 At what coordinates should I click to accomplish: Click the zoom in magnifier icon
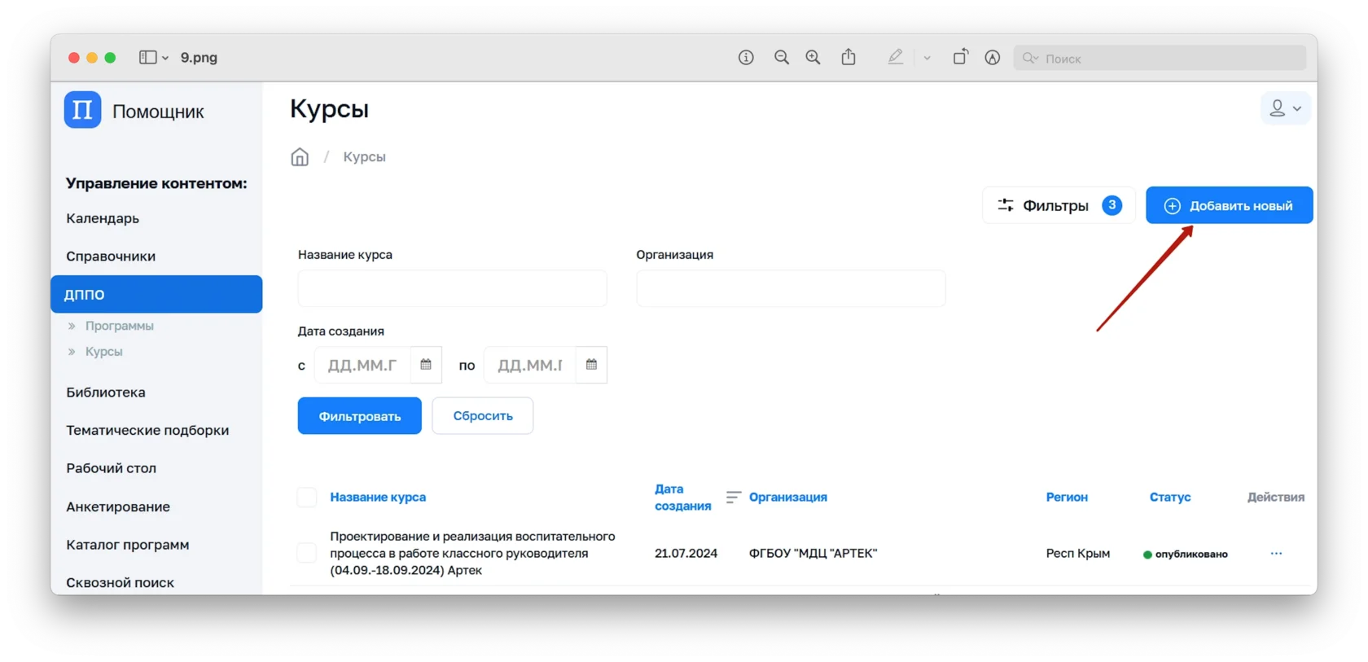813,58
